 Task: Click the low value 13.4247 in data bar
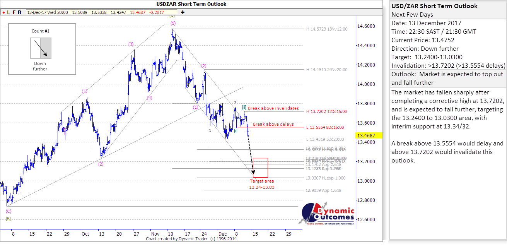coord(118,12)
